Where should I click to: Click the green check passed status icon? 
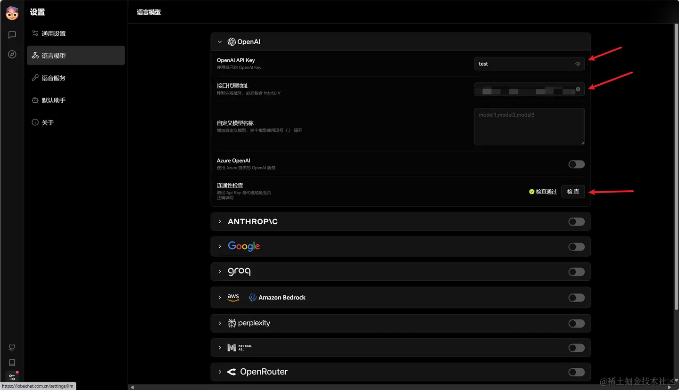coord(532,192)
